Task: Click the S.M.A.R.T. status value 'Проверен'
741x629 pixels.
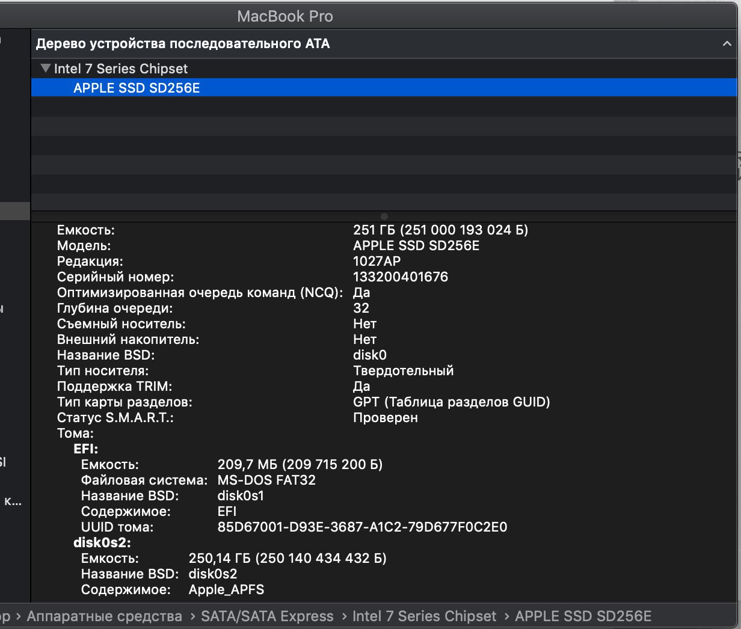Action: 386,418
